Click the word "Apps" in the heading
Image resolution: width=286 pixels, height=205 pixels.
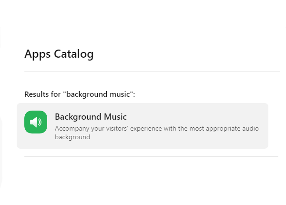(37, 54)
